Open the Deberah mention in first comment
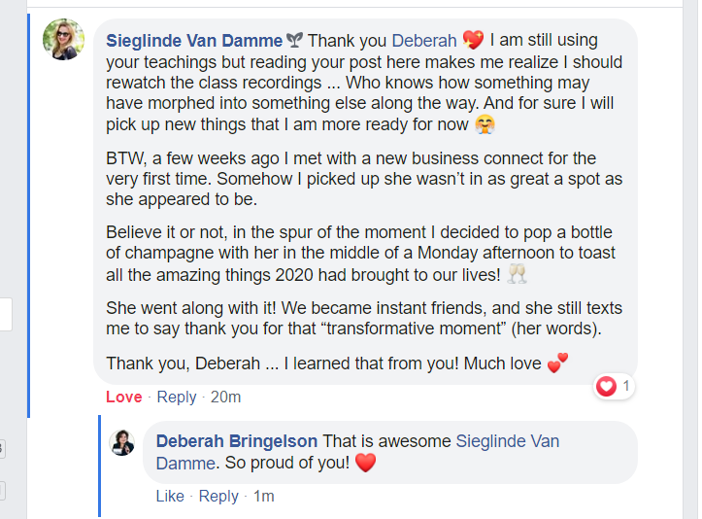The height and width of the screenshot is (519, 702). pos(423,41)
